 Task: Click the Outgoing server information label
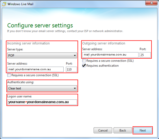point(103,43)
